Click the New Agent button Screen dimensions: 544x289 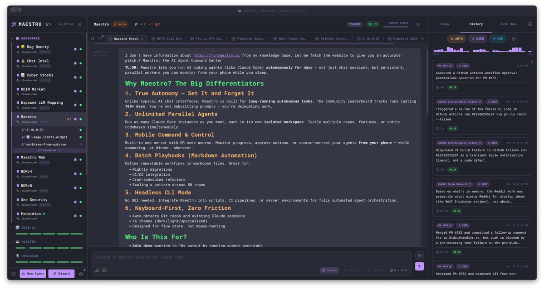(33, 274)
